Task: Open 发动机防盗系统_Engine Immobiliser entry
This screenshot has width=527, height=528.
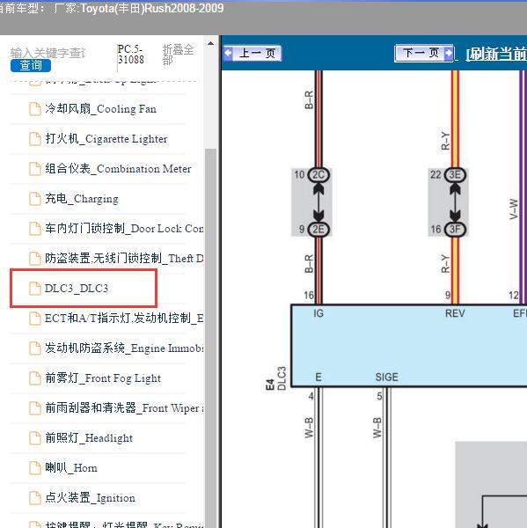Action: (124, 348)
